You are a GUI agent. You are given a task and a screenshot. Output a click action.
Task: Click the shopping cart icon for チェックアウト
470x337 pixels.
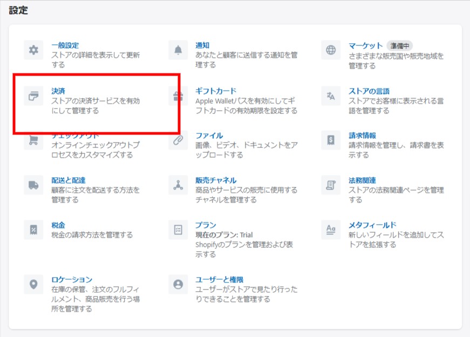point(33,140)
